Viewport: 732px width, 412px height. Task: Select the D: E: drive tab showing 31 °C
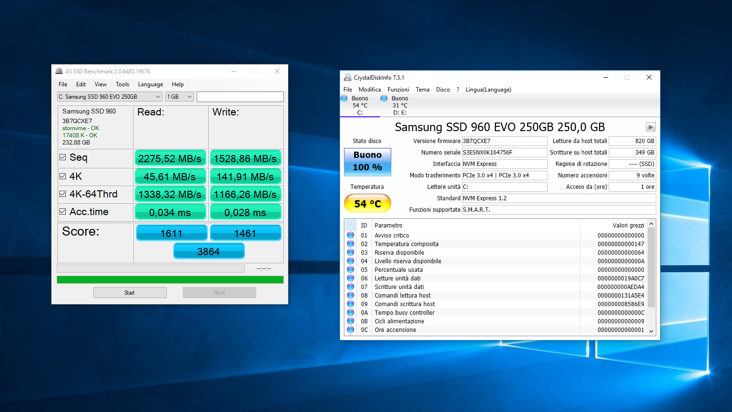pyautogui.click(x=400, y=105)
